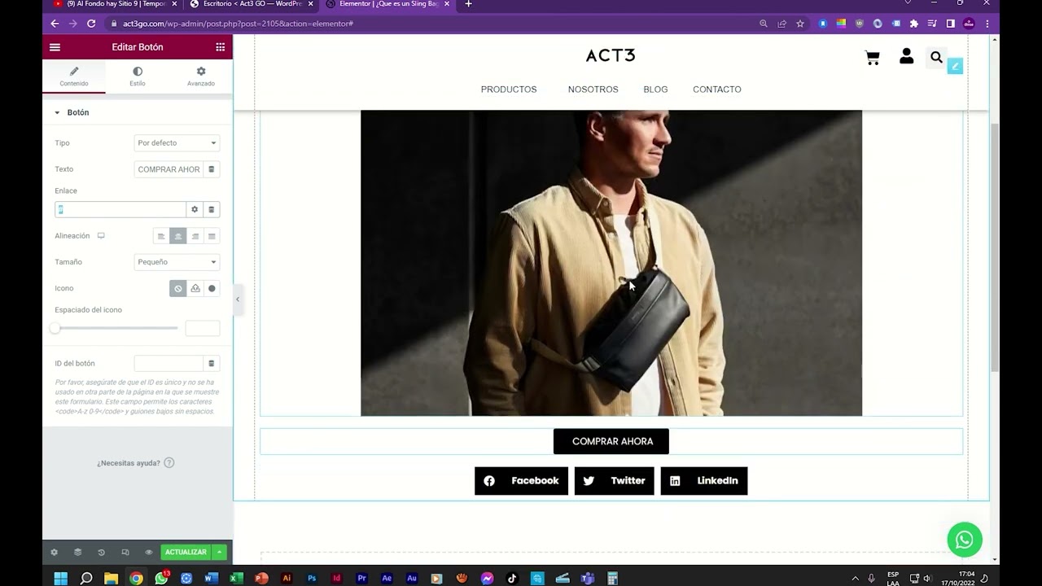Click the shopping cart icon
Screen dimensions: 1042x586
[873, 58]
